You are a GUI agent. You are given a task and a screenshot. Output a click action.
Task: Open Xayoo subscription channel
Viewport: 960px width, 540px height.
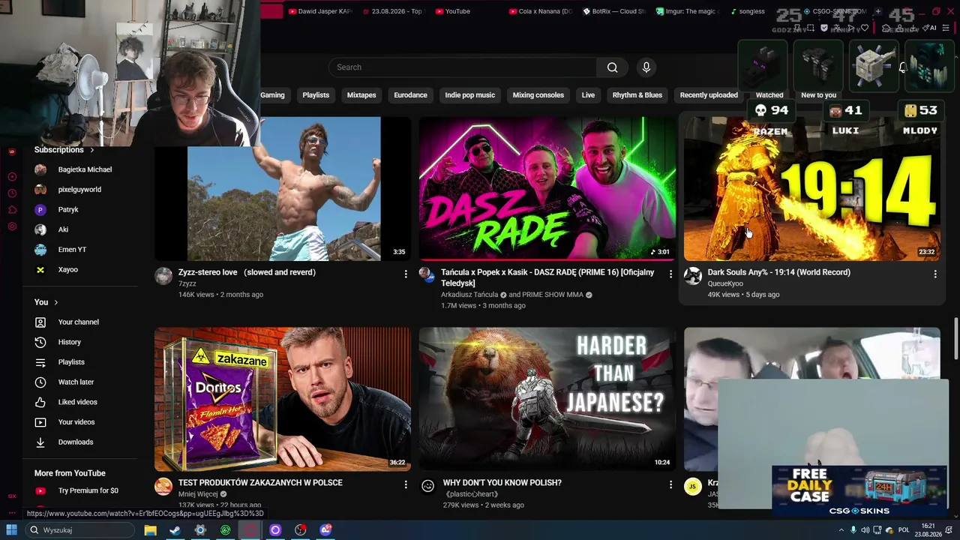(x=67, y=270)
